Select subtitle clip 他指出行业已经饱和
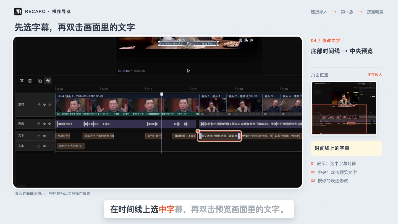 [257, 136]
